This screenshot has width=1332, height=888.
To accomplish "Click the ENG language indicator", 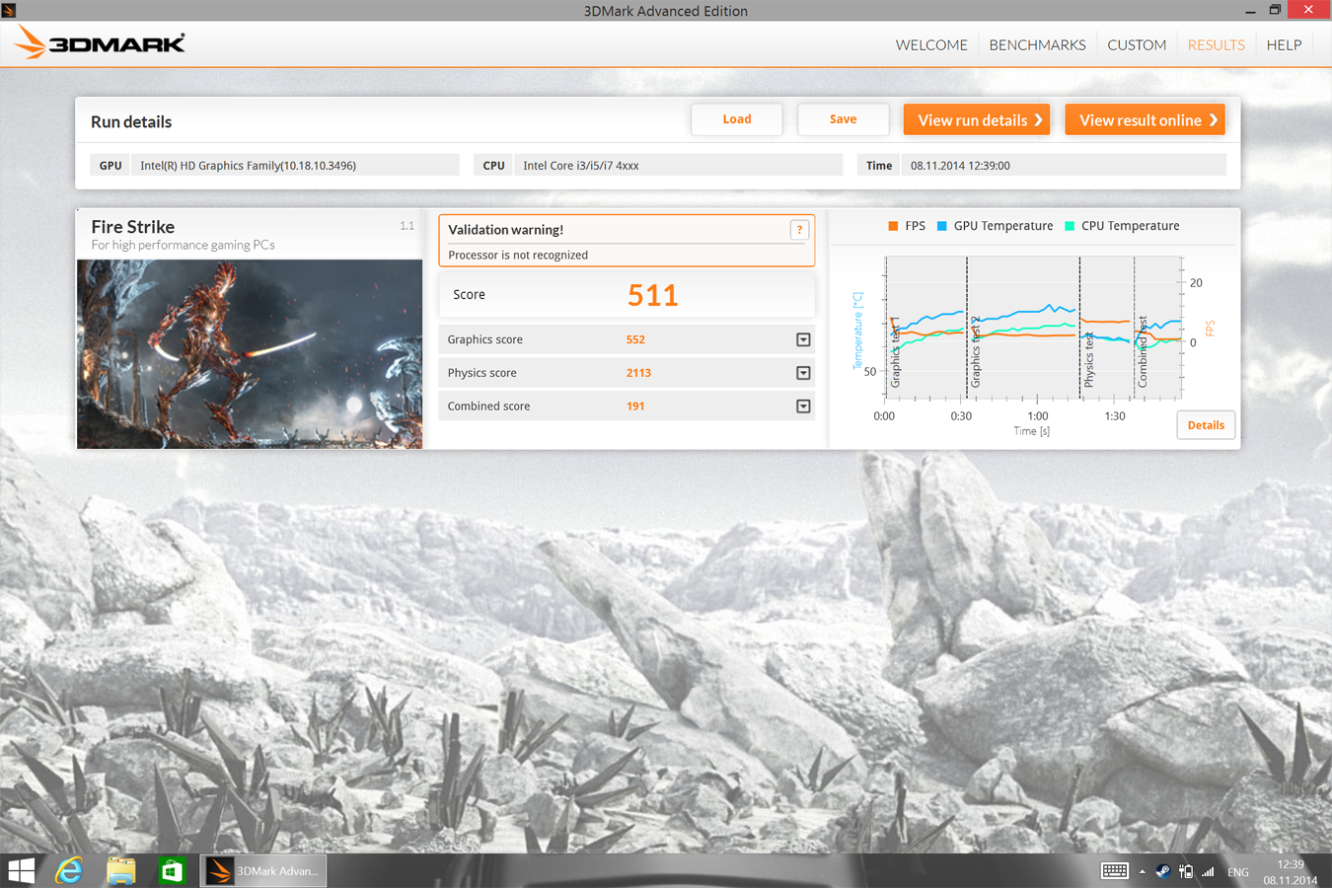I will (1238, 872).
